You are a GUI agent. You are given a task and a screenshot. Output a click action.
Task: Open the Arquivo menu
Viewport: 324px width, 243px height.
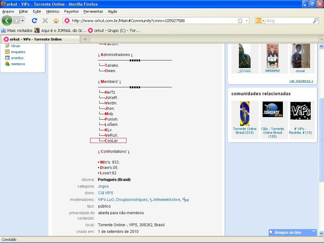8,11
